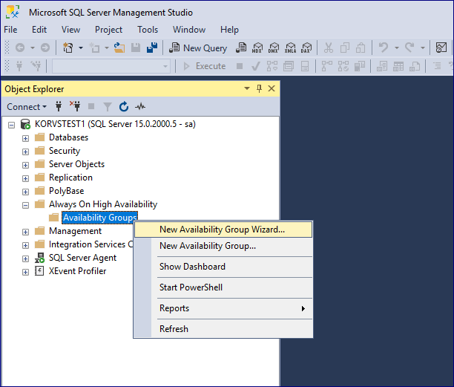Open the Activity Monitor icon at toolbar end
Screen dimensions: 454x387
(441, 48)
